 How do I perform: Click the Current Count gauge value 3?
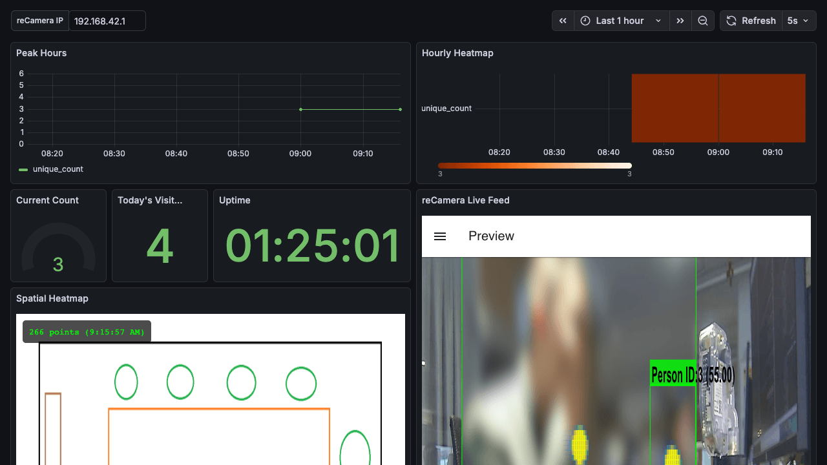[58, 265]
